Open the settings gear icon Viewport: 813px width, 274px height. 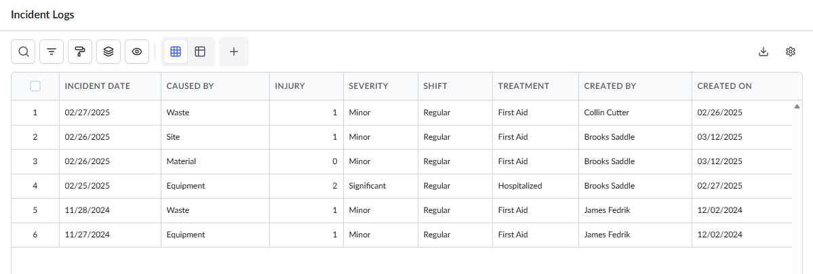790,52
